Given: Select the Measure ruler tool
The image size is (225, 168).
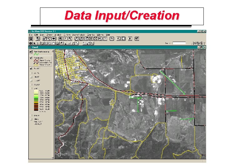Looking at the screenshot, I should [57, 43].
